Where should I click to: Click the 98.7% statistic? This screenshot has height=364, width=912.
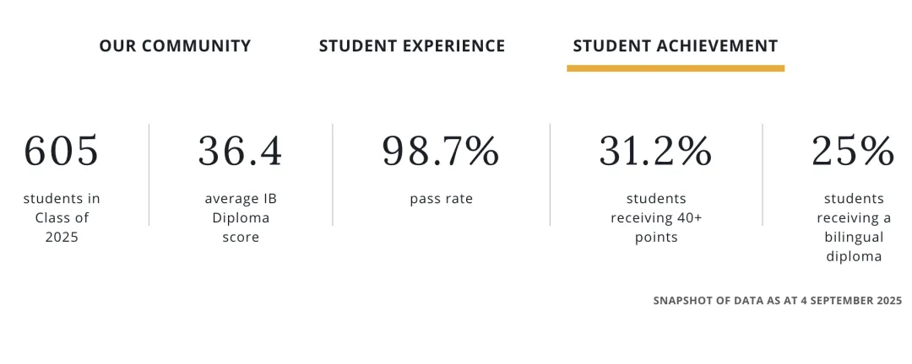[441, 152]
